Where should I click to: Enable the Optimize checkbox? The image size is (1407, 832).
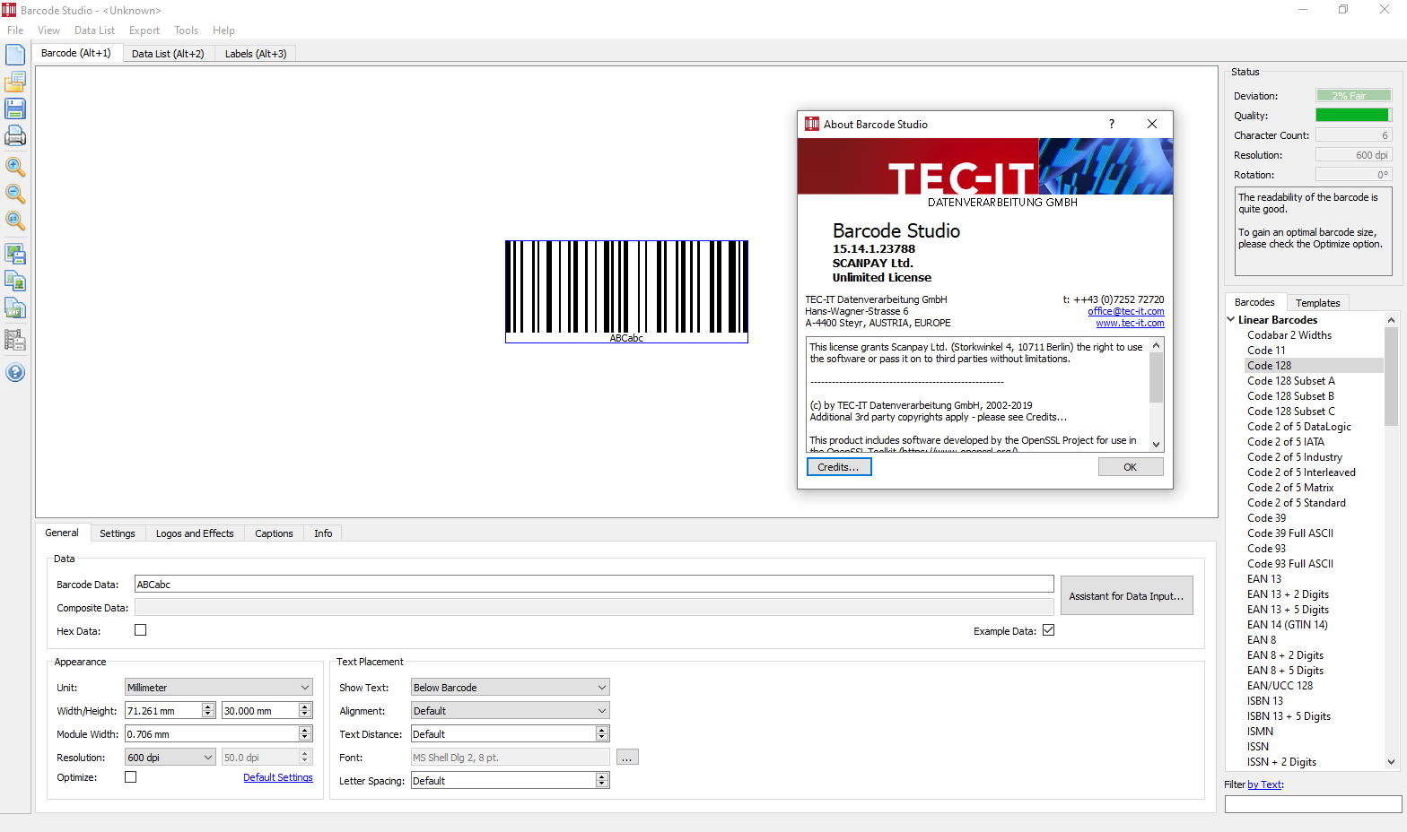(x=131, y=777)
